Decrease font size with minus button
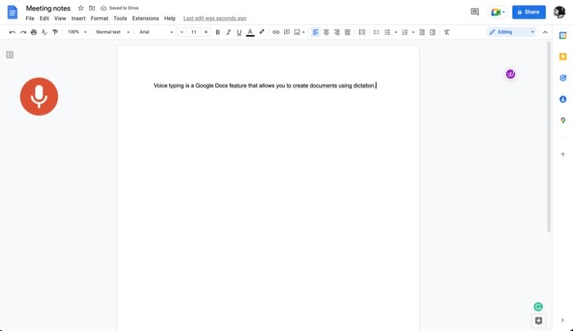 click(182, 32)
